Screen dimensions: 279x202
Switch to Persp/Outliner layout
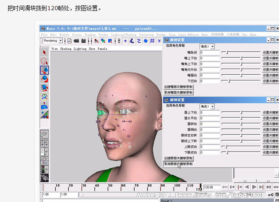pos(44,151)
